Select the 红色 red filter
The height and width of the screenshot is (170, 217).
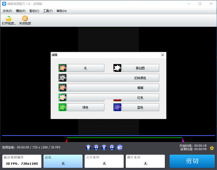coord(140,98)
